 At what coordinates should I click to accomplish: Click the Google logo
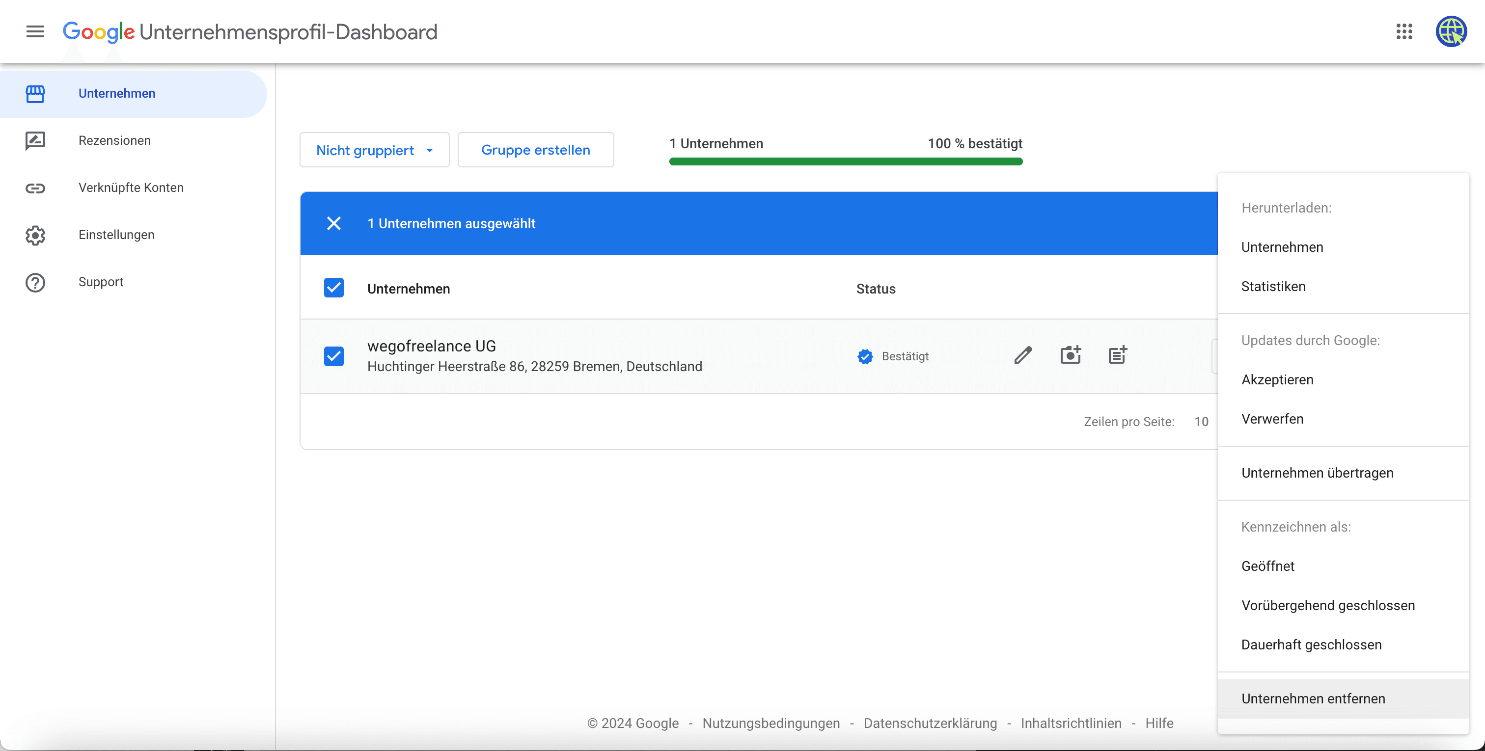point(99,32)
